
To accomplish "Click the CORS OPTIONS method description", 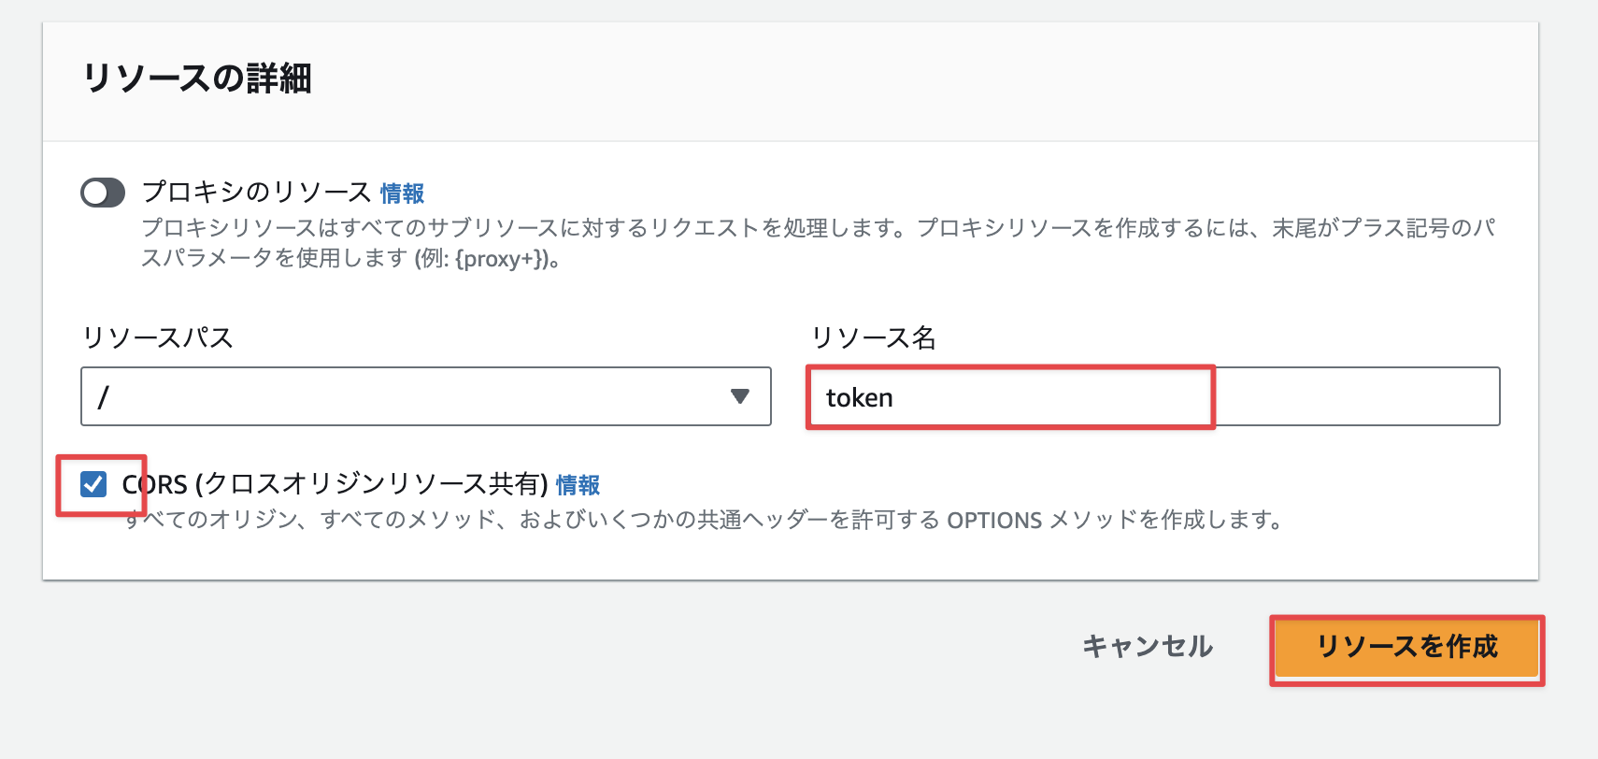I will point(705,520).
